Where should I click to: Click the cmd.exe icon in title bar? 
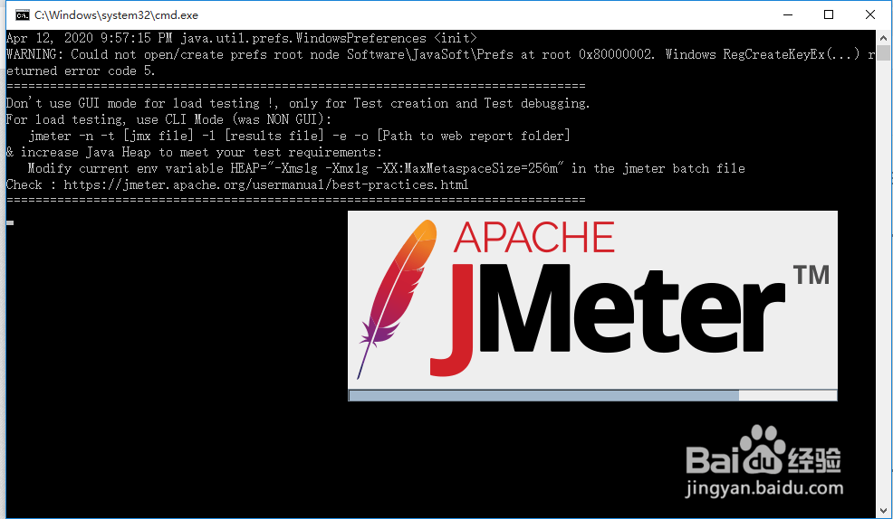tap(23, 14)
